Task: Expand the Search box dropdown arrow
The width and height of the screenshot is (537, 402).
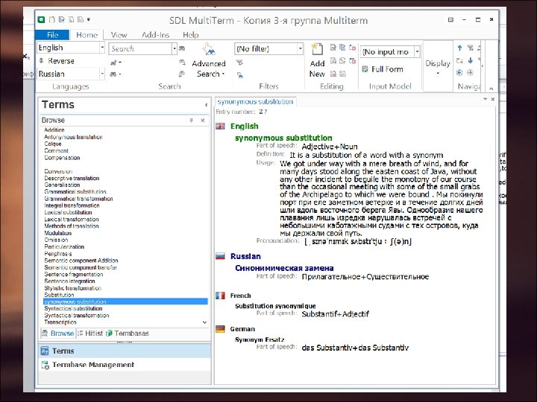Action: click(175, 48)
